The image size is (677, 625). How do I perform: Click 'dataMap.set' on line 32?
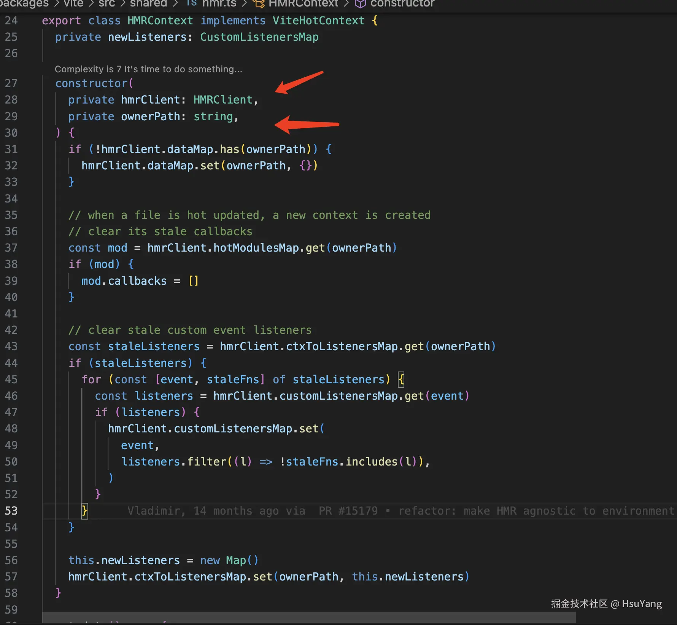pyautogui.click(x=183, y=166)
